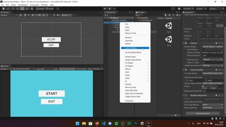
Task: Click the Add Component button
Action: pos(203,114)
